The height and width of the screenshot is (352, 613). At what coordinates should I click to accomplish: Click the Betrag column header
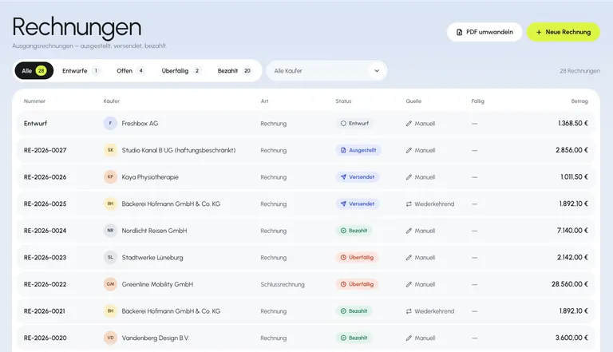[x=579, y=101]
